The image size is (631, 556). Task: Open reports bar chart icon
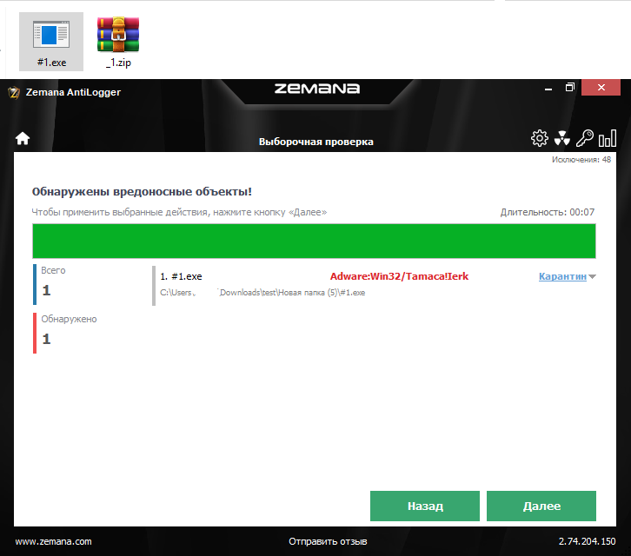[x=608, y=138]
